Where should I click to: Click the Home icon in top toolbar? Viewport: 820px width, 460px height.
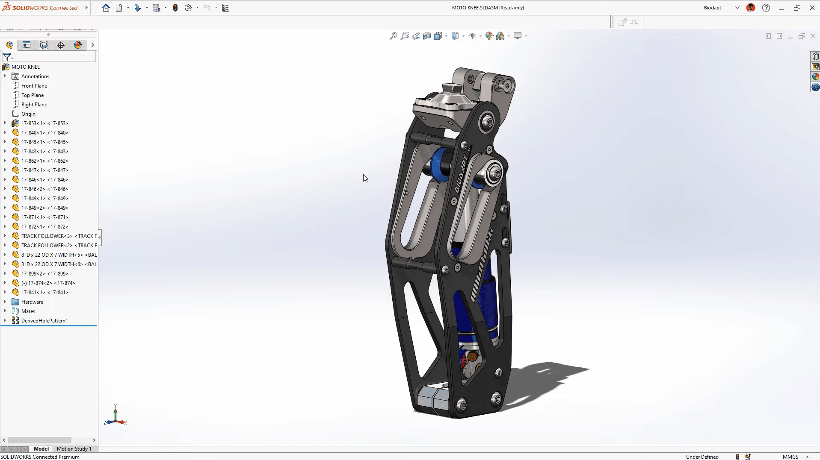click(x=106, y=8)
